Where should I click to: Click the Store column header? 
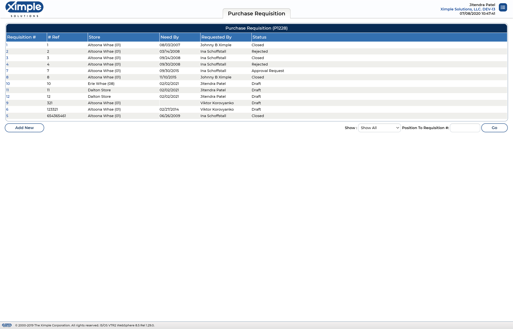coord(94,37)
